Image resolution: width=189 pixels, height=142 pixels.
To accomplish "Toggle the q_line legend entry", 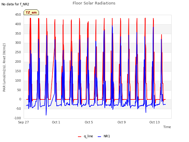I will click(x=85, y=136).
